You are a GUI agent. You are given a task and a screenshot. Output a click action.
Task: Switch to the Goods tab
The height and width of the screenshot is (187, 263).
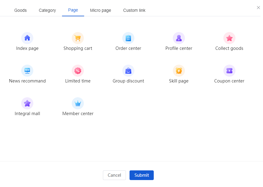pos(21,10)
